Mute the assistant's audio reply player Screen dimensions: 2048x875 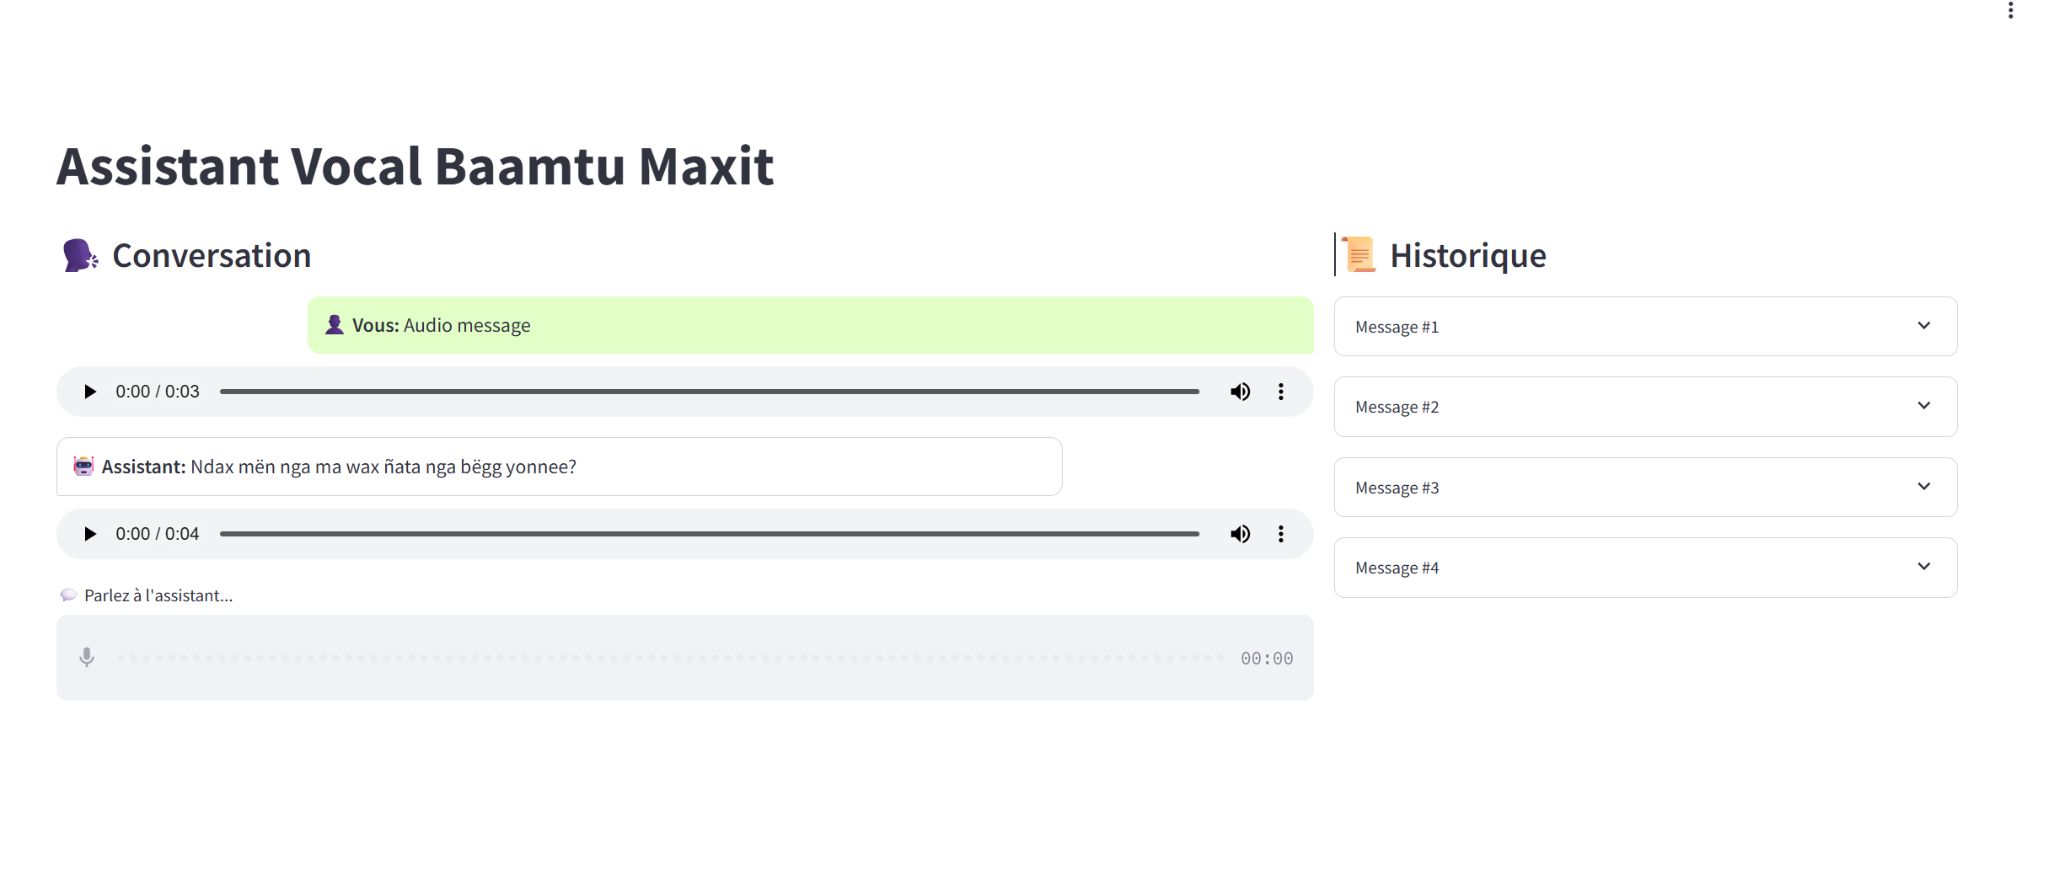pyautogui.click(x=1240, y=534)
